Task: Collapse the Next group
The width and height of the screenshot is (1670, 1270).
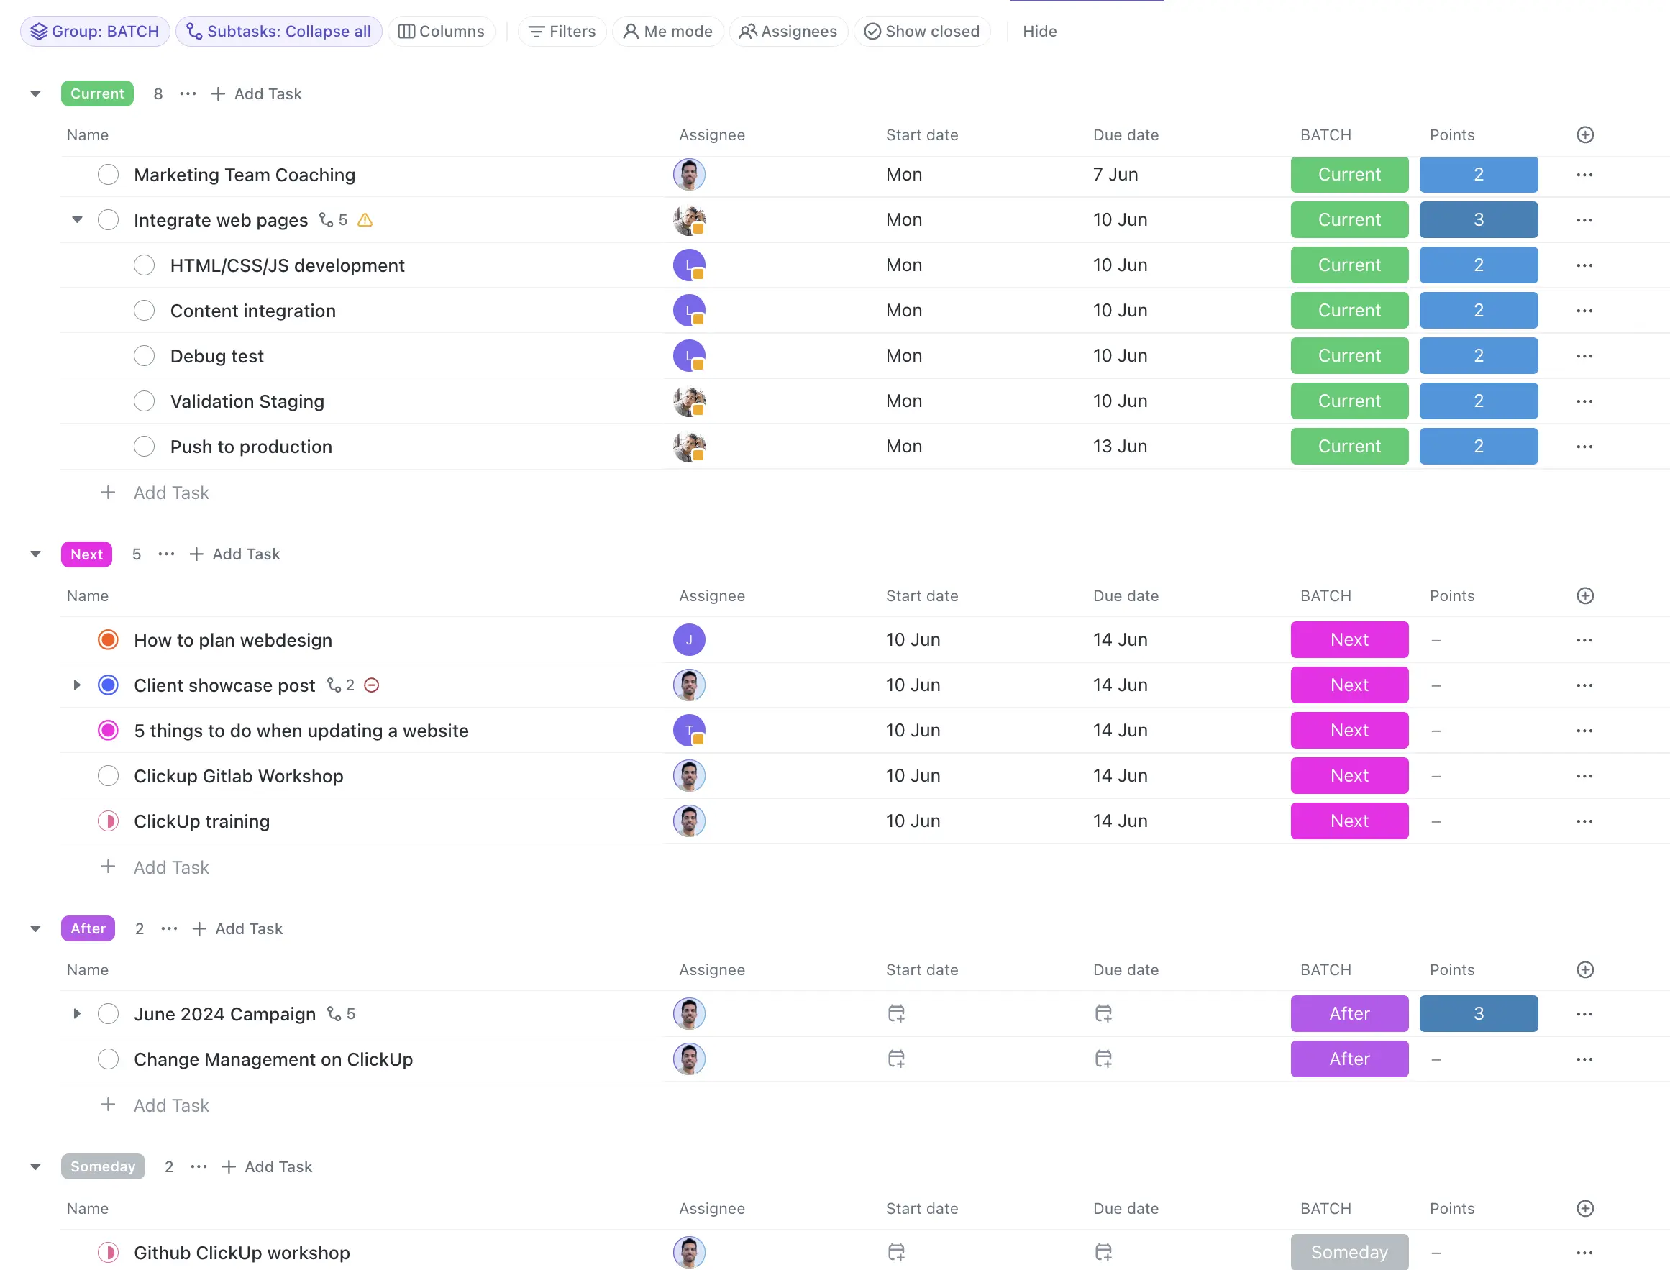Action: [x=35, y=554]
